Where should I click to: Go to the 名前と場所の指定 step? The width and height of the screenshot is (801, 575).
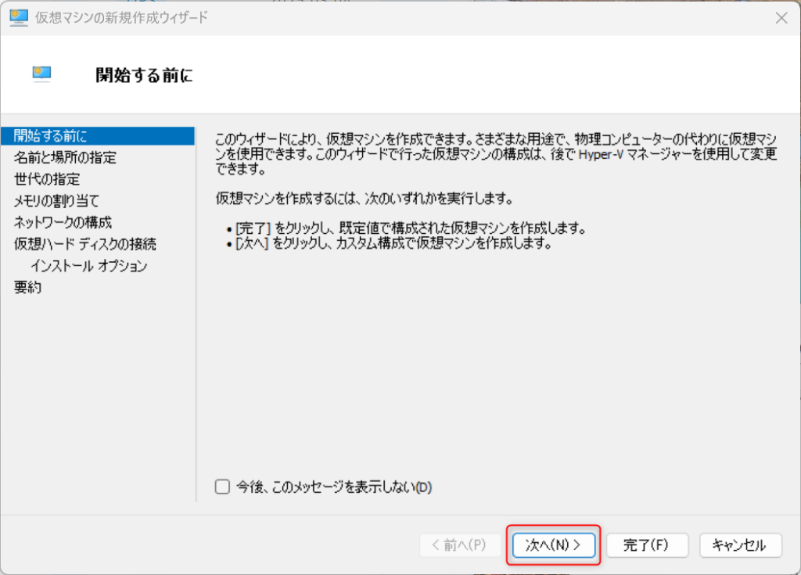click(x=65, y=158)
